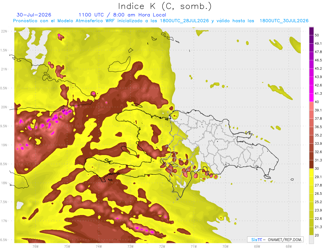This screenshot has height=250, width=324.
Task: Click the colorbar label "29.1"
Action: [318, 177]
